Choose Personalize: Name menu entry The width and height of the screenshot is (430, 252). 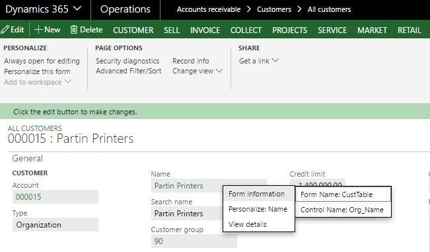click(x=259, y=209)
